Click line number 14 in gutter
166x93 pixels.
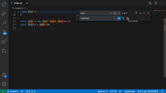coord(14,28)
